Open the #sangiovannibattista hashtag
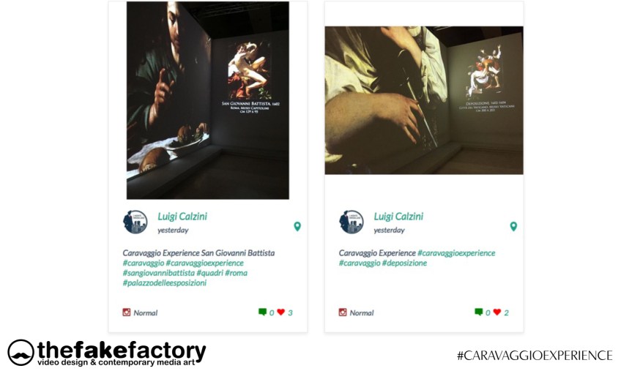 pos(158,273)
